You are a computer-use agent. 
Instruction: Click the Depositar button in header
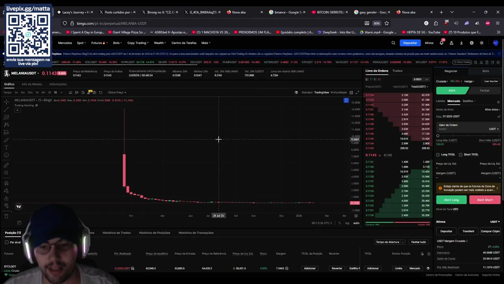coord(410,43)
